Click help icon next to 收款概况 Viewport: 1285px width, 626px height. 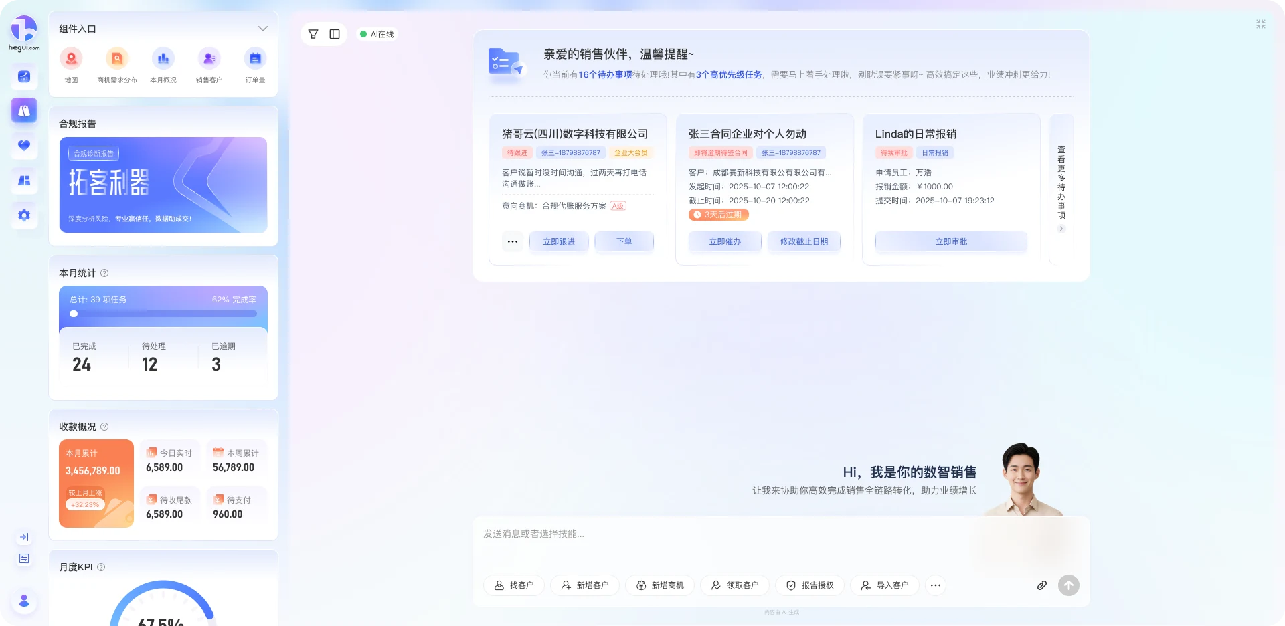click(104, 427)
